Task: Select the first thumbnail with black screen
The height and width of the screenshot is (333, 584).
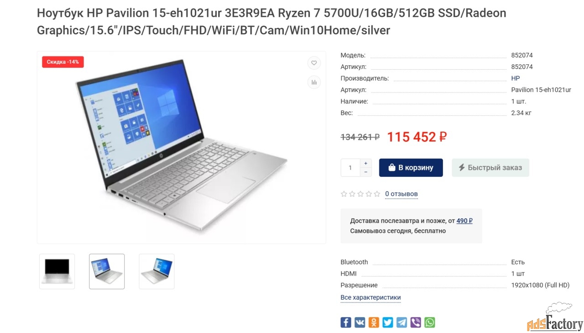Action: pyautogui.click(x=57, y=272)
